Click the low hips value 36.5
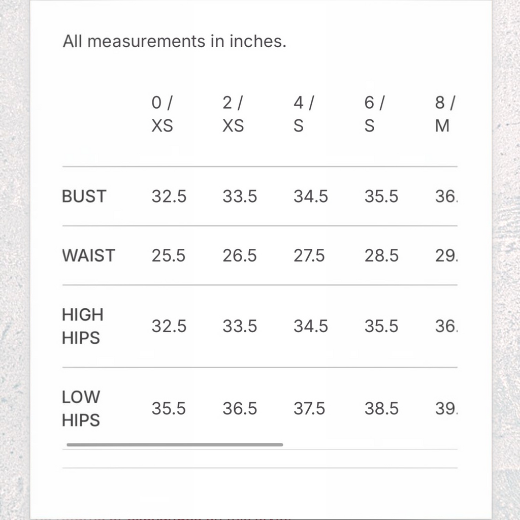This screenshot has height=520, width=520. (x=240, y=409)
